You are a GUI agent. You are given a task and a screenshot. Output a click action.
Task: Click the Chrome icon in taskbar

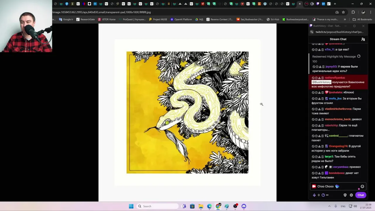(x=218, y=206)
